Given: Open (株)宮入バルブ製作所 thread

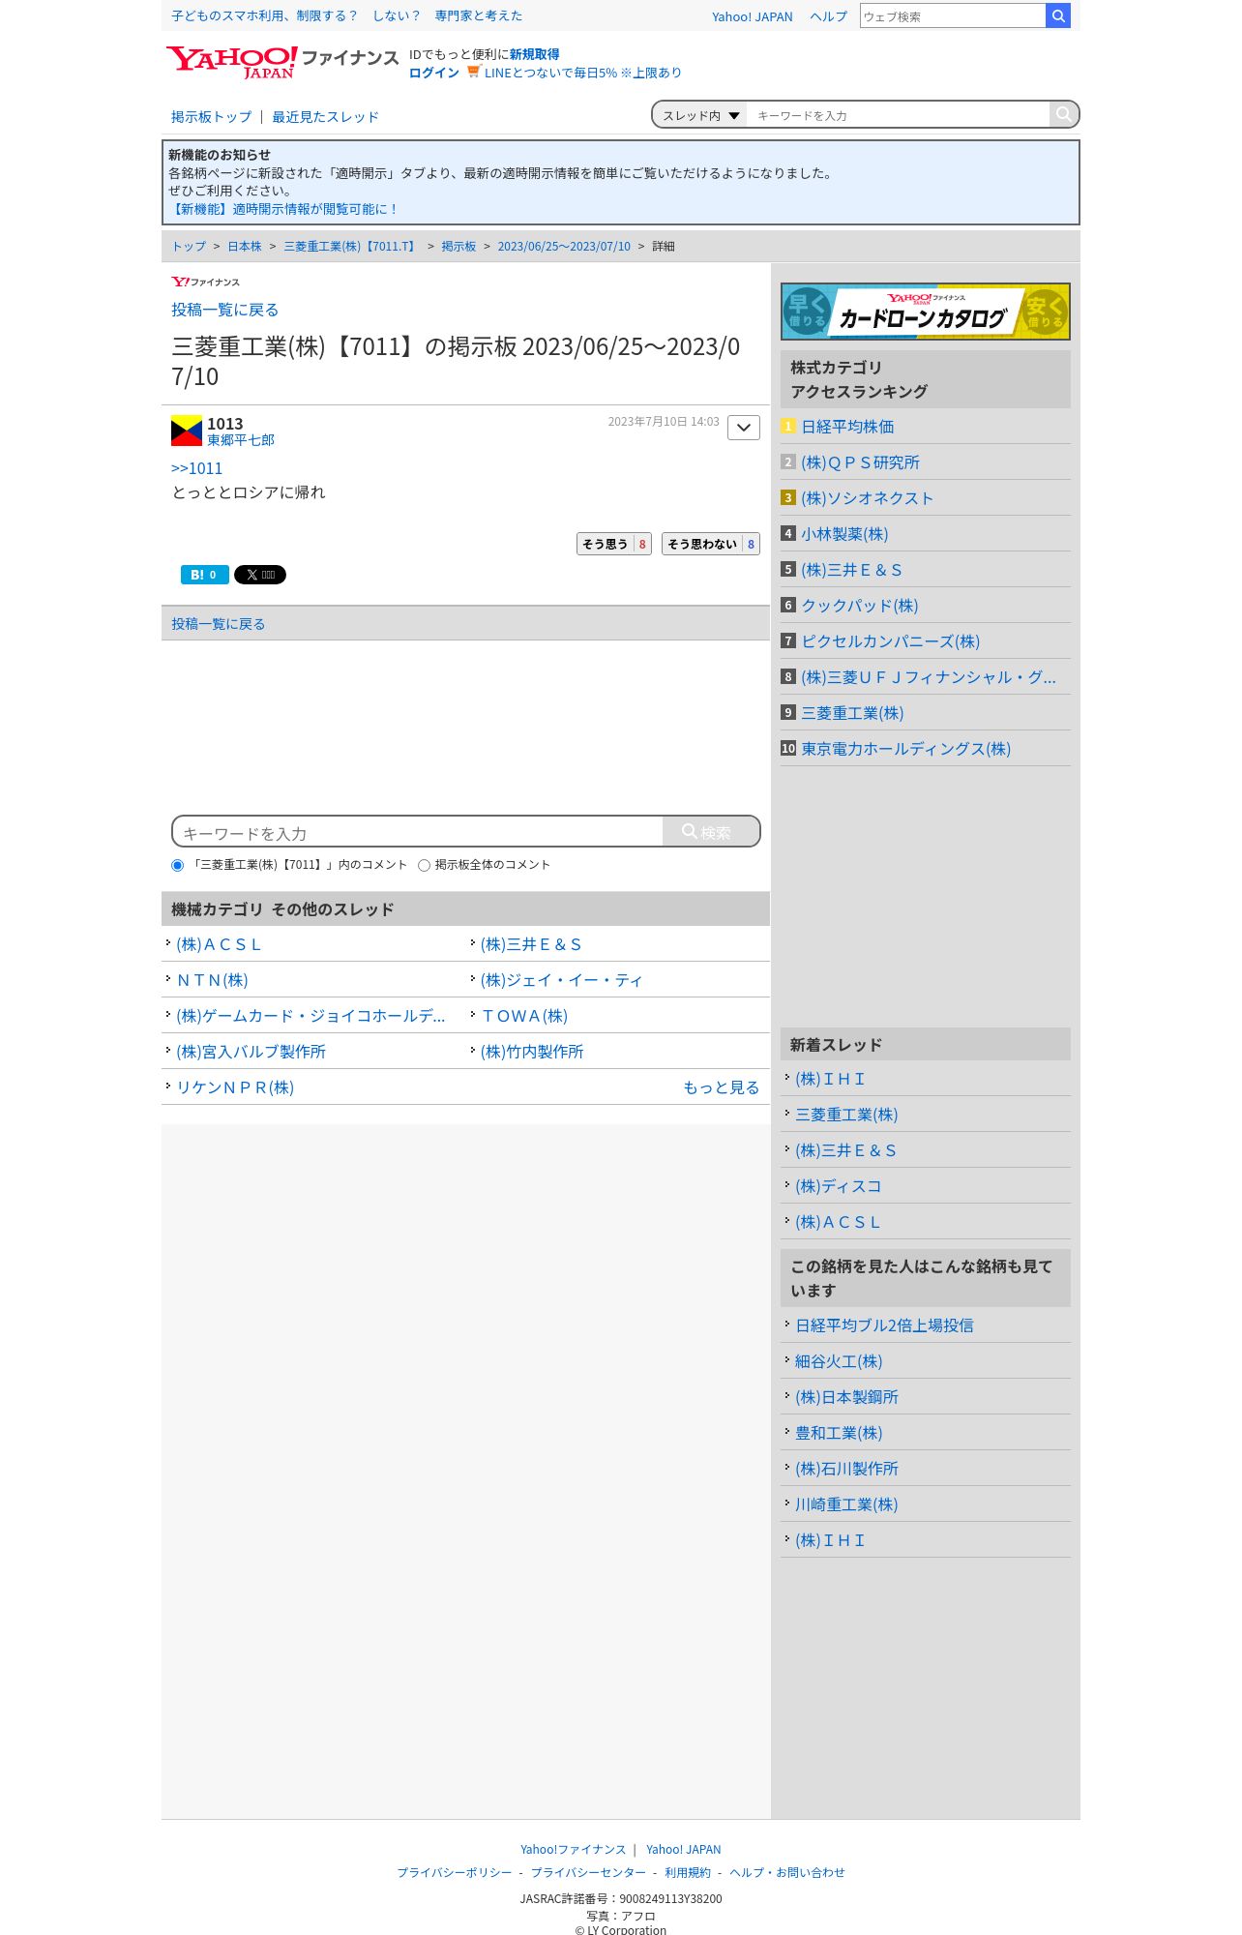Looking at the screenshot, I should [251, 1052].
